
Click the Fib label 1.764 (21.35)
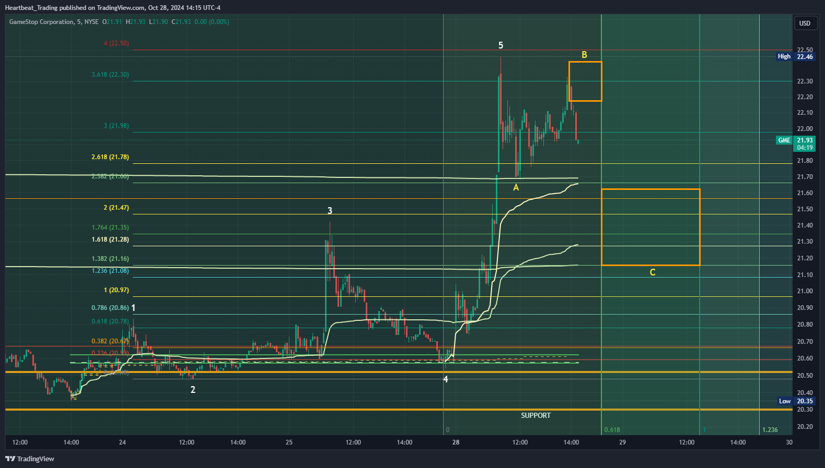pos(110,227)
